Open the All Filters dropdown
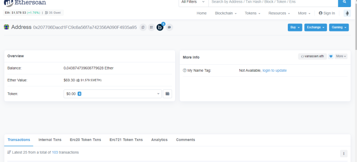Screen dimensions: 357x162 (193, 2)
